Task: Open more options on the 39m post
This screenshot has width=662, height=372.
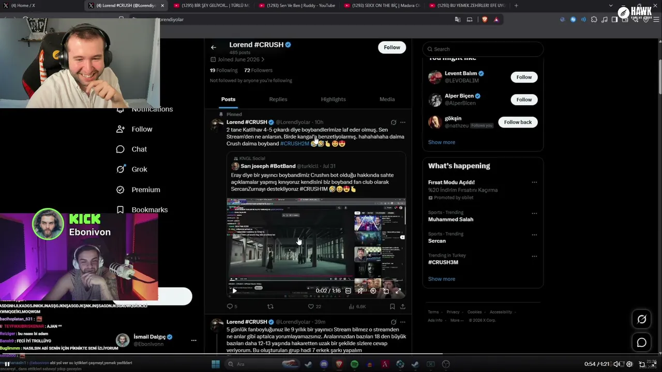Action: 403,322
